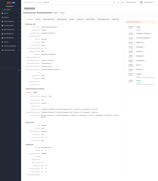
Task: Reveal the COD Service Fee value
Action: click(x=46, y=138)
